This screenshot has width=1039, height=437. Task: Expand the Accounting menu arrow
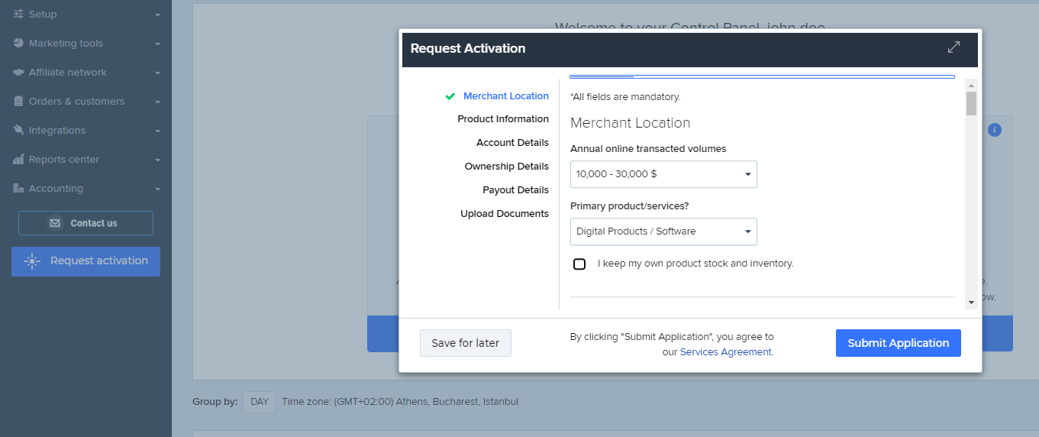pyautogui.click(x=157, y=189)
